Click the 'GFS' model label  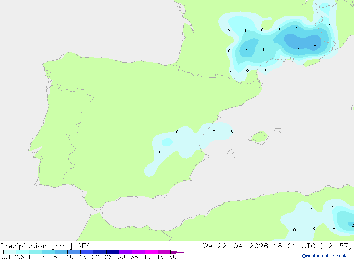click(x=84, y=246)
